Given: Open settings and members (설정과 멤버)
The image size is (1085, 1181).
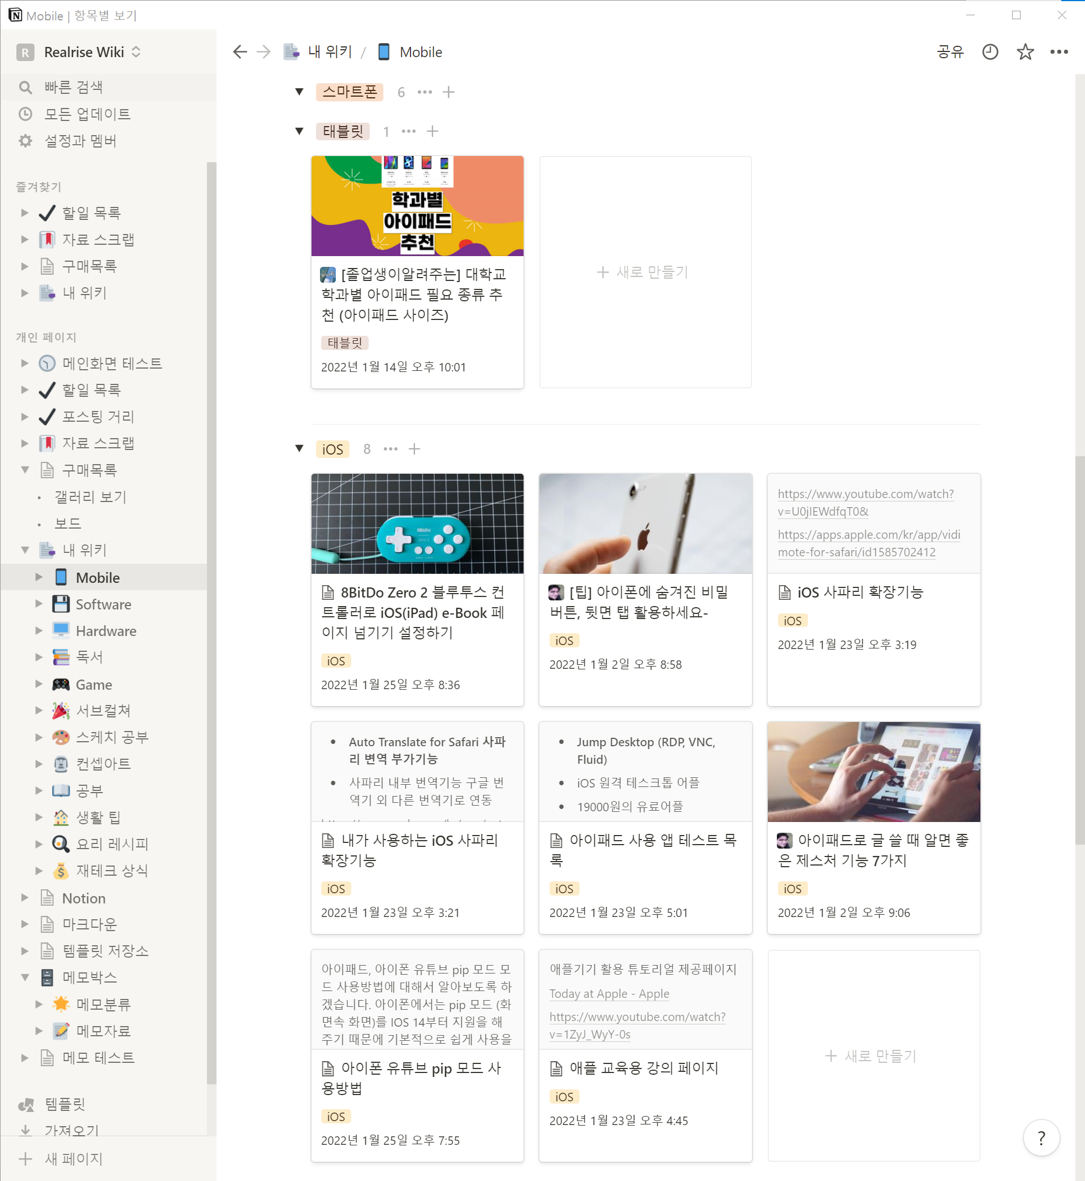Looking at the screenshot, I should pos(108,141).
